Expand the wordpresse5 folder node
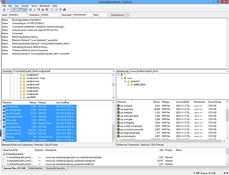The width and height of the screenshot is (229, 175). 21,91
